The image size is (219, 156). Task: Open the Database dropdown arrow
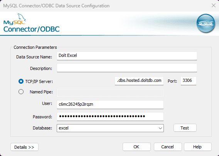pyautogui.click(x=160, y=128)
